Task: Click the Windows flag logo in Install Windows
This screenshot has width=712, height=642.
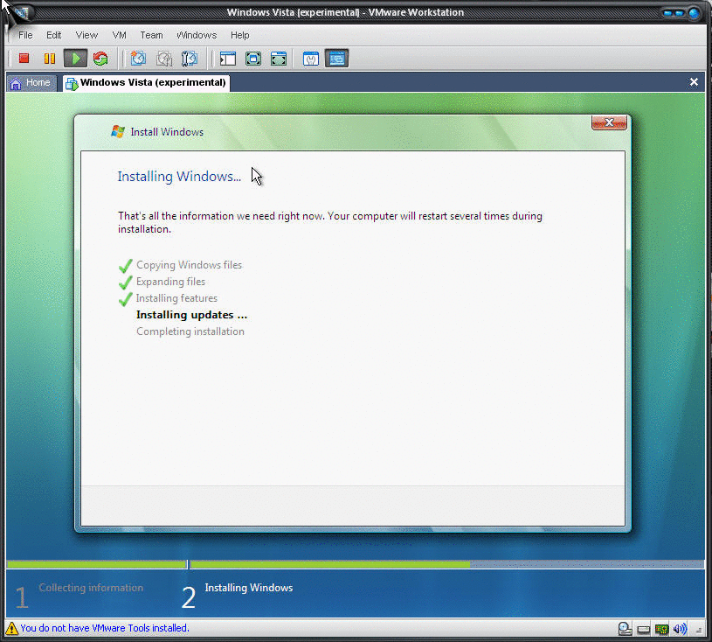Action: coord(118,131)
